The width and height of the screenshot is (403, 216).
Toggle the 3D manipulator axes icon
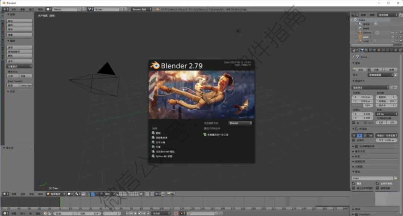click(88, 194)
